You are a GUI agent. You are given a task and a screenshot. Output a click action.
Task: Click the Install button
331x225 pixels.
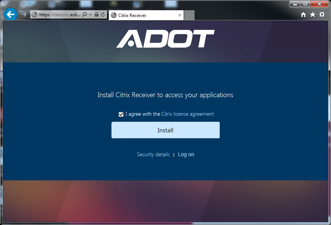pyautogui.click(x=165, y=130)
